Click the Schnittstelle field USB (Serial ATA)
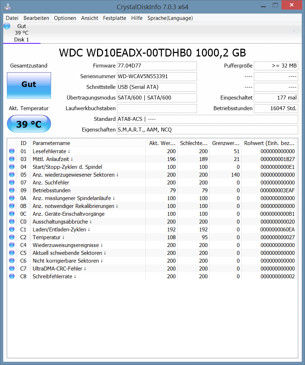 click(157, 87)
